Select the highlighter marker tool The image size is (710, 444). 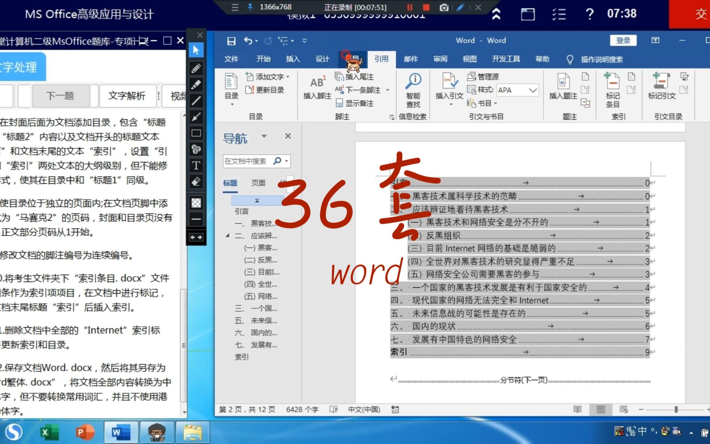click(x=196, y=84)
